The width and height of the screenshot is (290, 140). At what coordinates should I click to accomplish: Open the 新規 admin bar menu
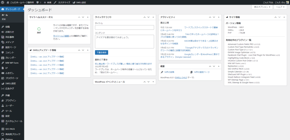click(49, 3)
